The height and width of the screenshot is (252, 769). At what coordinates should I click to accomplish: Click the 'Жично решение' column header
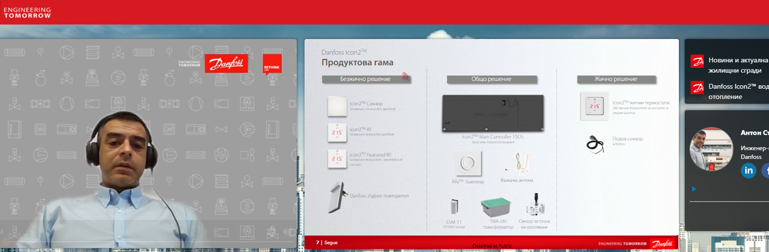(x=616, y=79)
